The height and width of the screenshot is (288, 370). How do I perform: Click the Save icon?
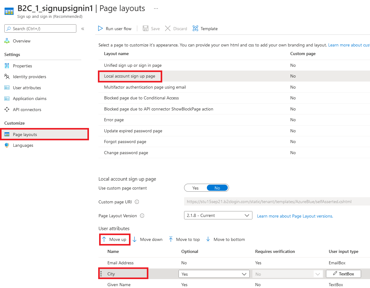click(x=145, y=28)
